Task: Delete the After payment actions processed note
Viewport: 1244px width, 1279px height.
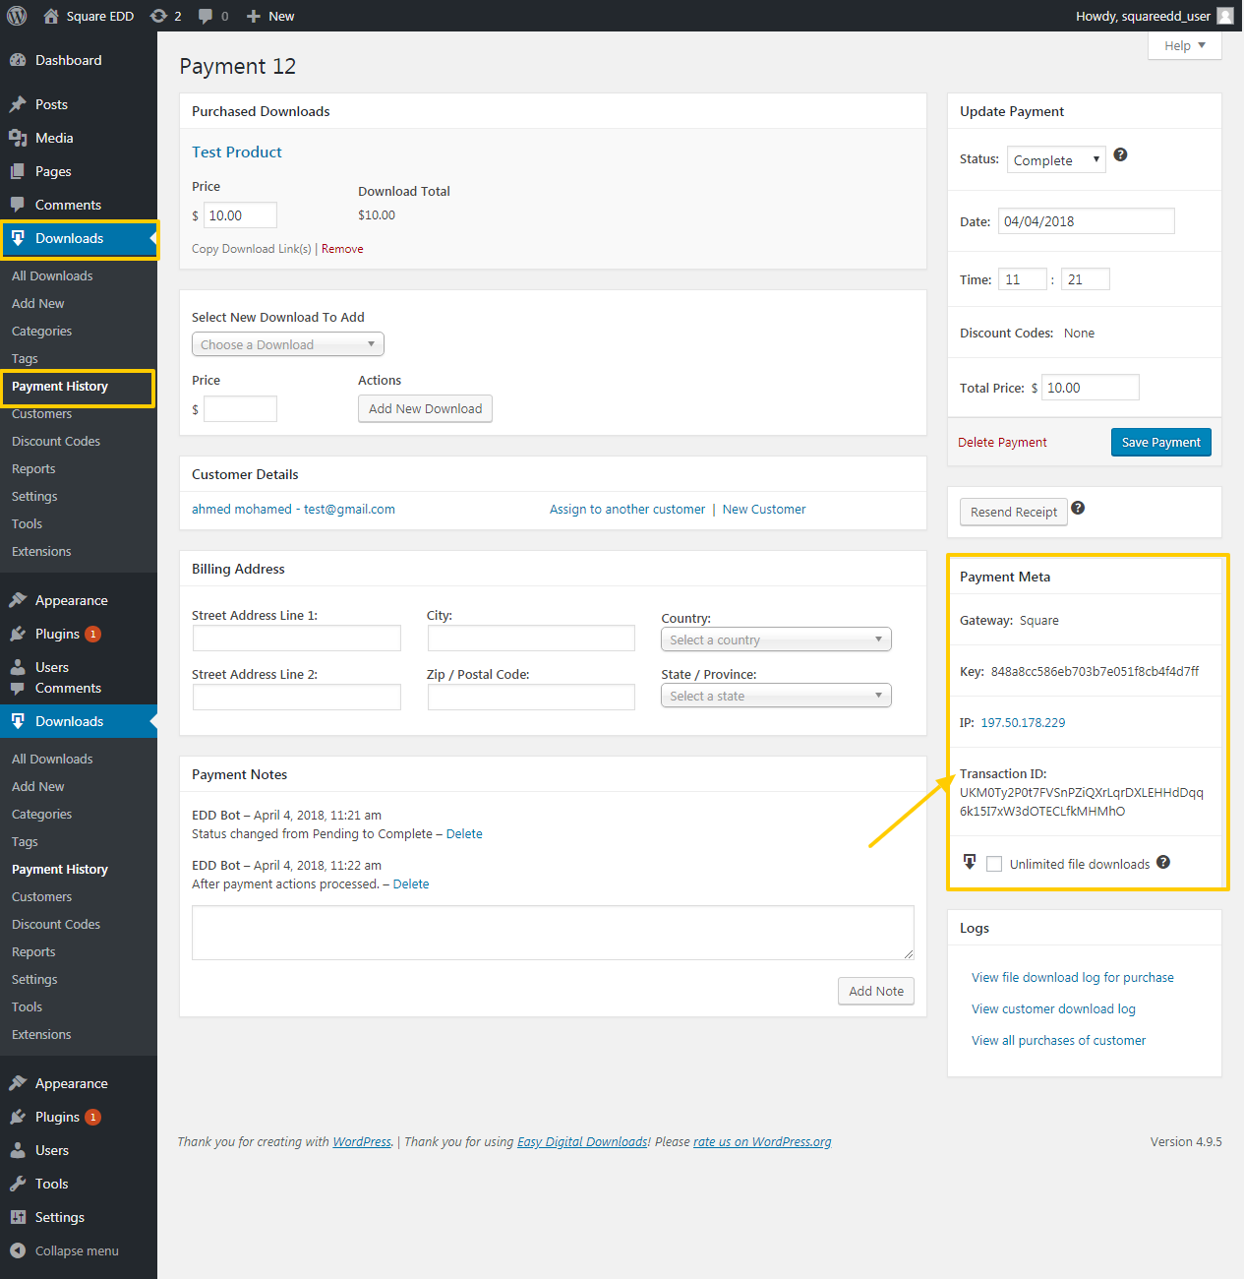Action: pyautogui.click(x=411, y=883)
